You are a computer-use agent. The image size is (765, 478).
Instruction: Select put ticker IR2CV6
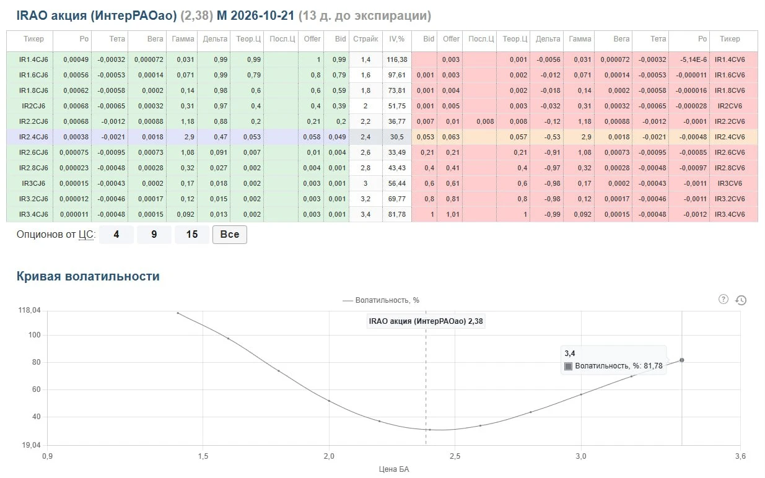tap(730, 106)
